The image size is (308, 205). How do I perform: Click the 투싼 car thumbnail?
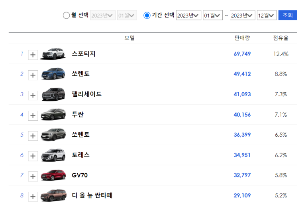tap(53, 114)
